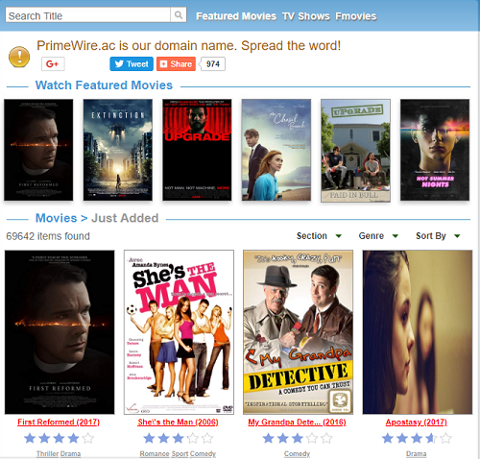Open the Featured Movies menu

[236, 16]
